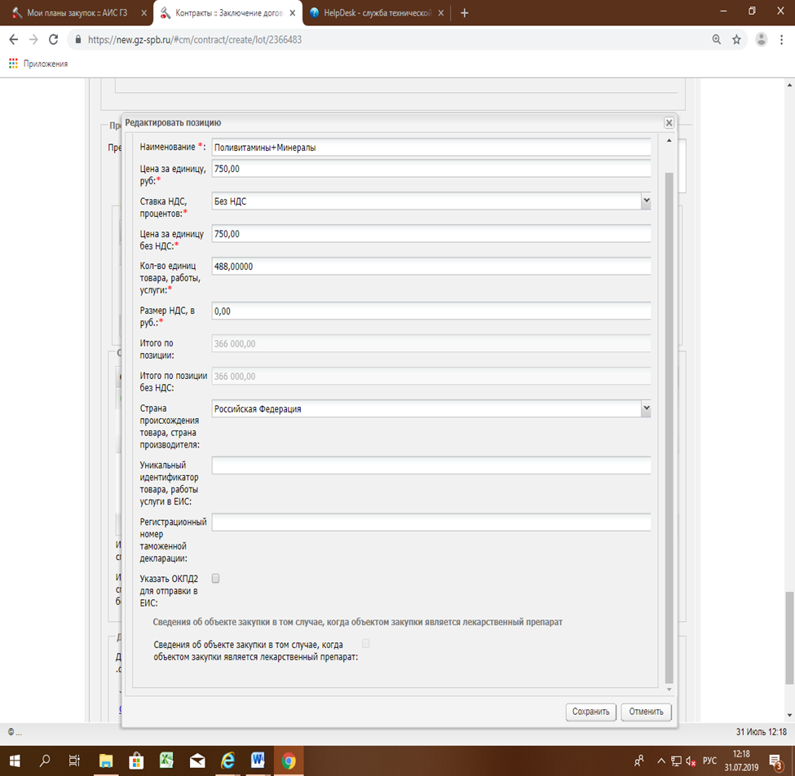Open the network tray icon
The height and width of the screenshot is (776, 795).
676,761
